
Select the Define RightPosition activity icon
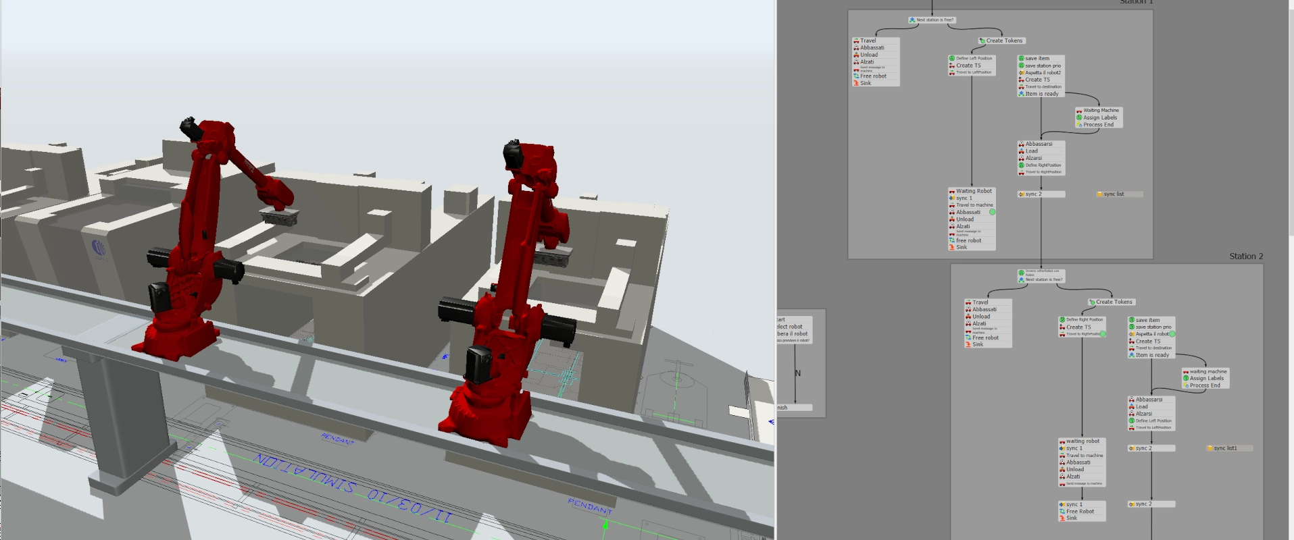pos(1022,165)
